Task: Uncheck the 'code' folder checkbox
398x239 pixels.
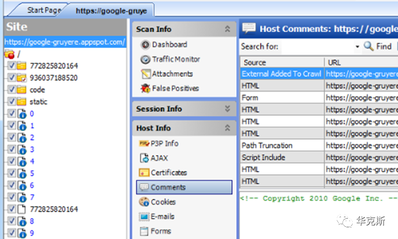Action: point(12,90)
